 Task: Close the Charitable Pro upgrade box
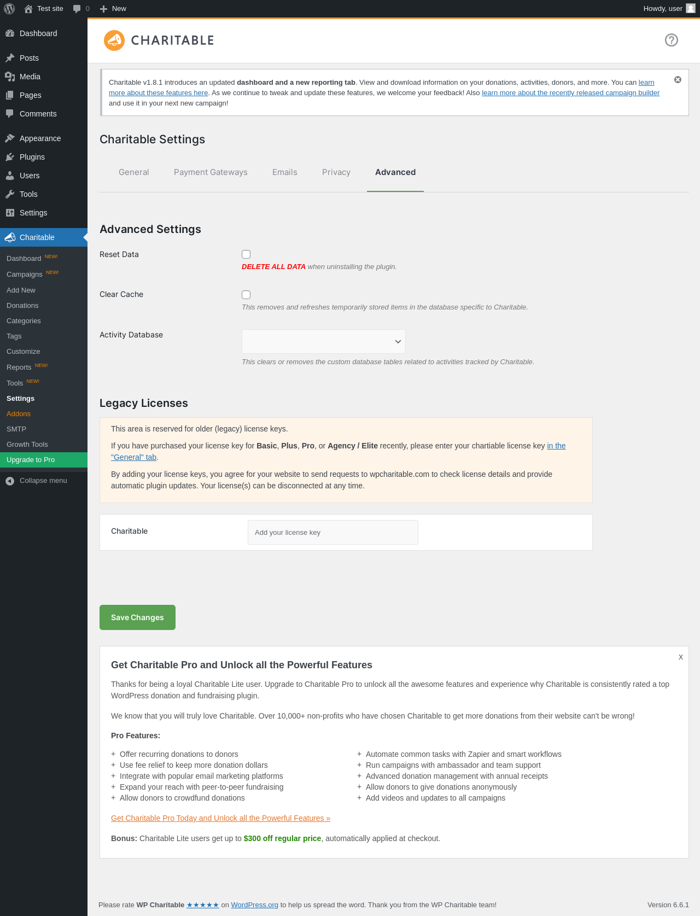coord(681,657)
